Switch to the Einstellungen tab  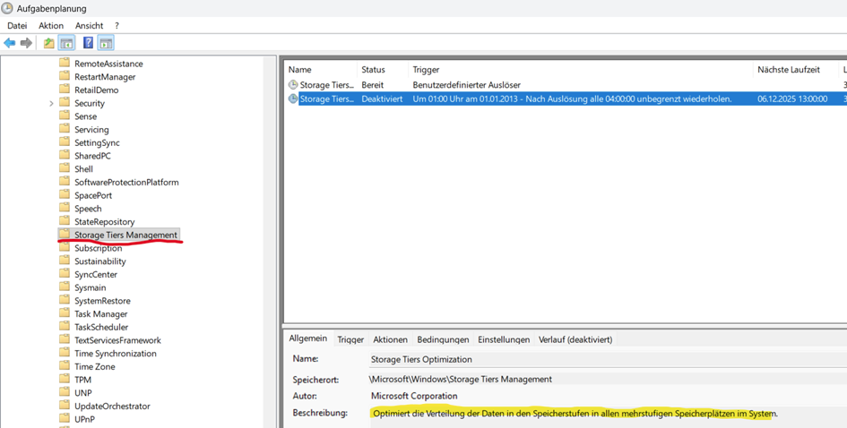coord(504,339)
